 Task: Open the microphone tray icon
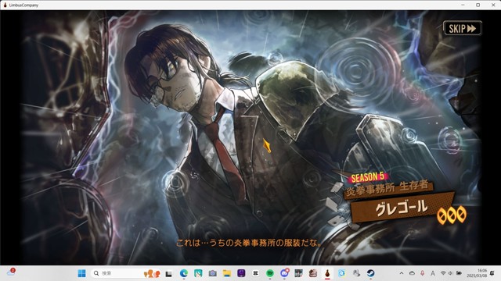coord(423,273)
